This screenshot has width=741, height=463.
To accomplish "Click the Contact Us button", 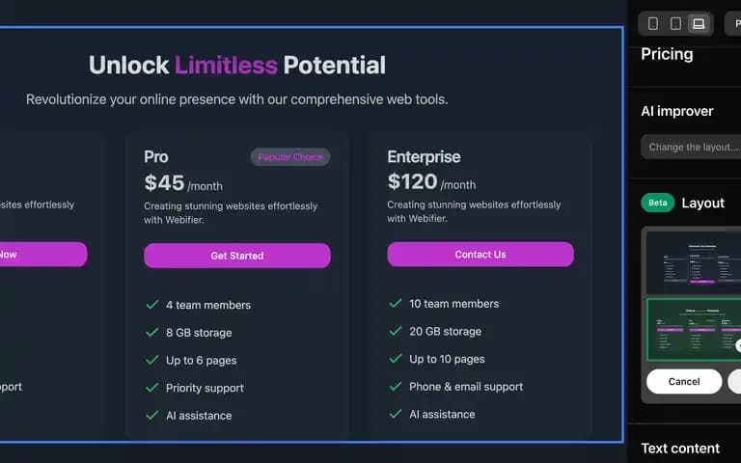I will coord(480,255).
